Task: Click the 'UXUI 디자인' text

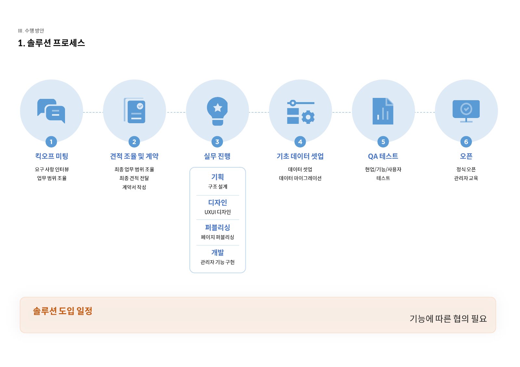Action: click(217, 212)
